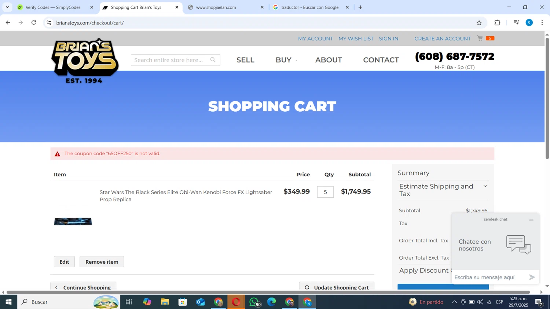Click the lightsaber product thumbnail

coord(73,221)
